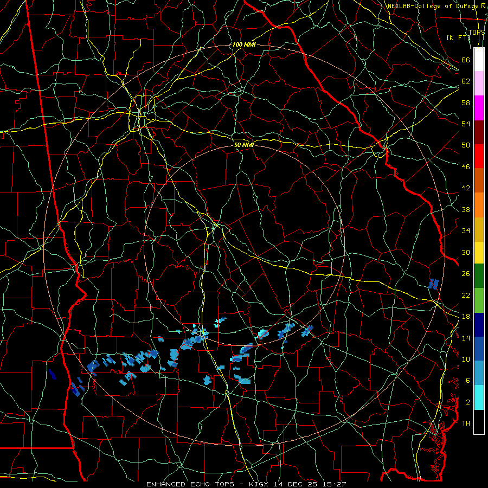Click the legend value "62"
Viewport: 488px width, 488px height.
click(466, 81)
